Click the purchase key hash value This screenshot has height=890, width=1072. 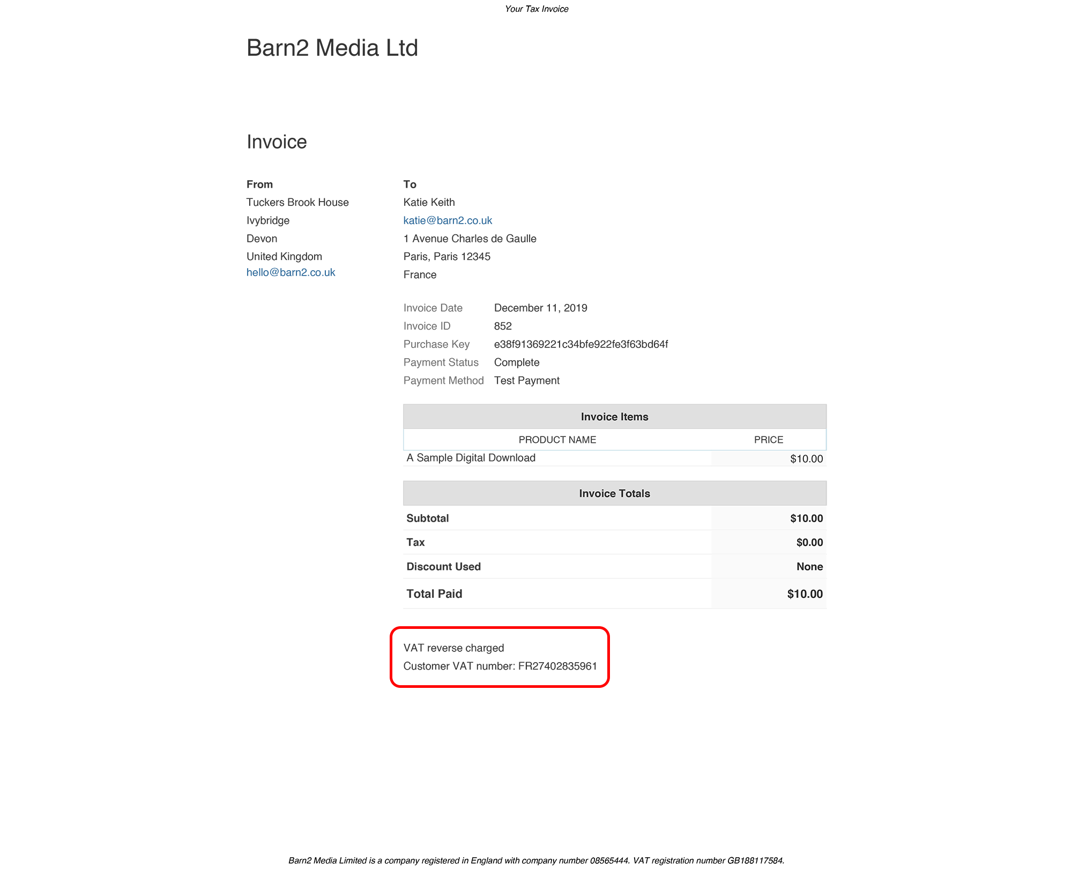point(580,344)
